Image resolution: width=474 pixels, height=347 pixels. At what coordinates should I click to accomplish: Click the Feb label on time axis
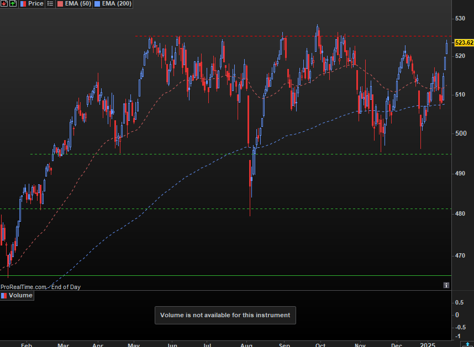click(x=27, y=345)
